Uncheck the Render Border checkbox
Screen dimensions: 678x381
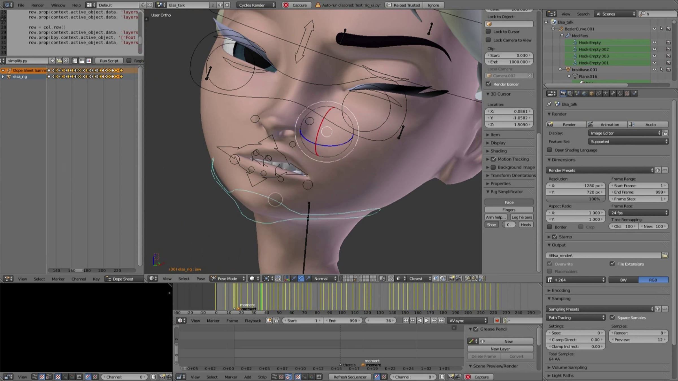point(488,84)
